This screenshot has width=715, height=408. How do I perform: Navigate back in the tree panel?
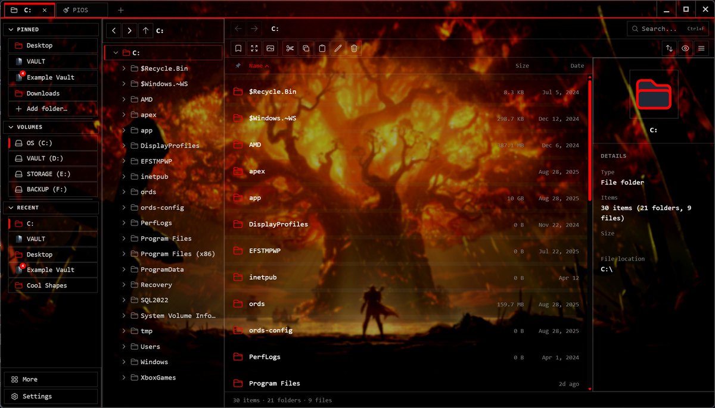tap(114, 30)
